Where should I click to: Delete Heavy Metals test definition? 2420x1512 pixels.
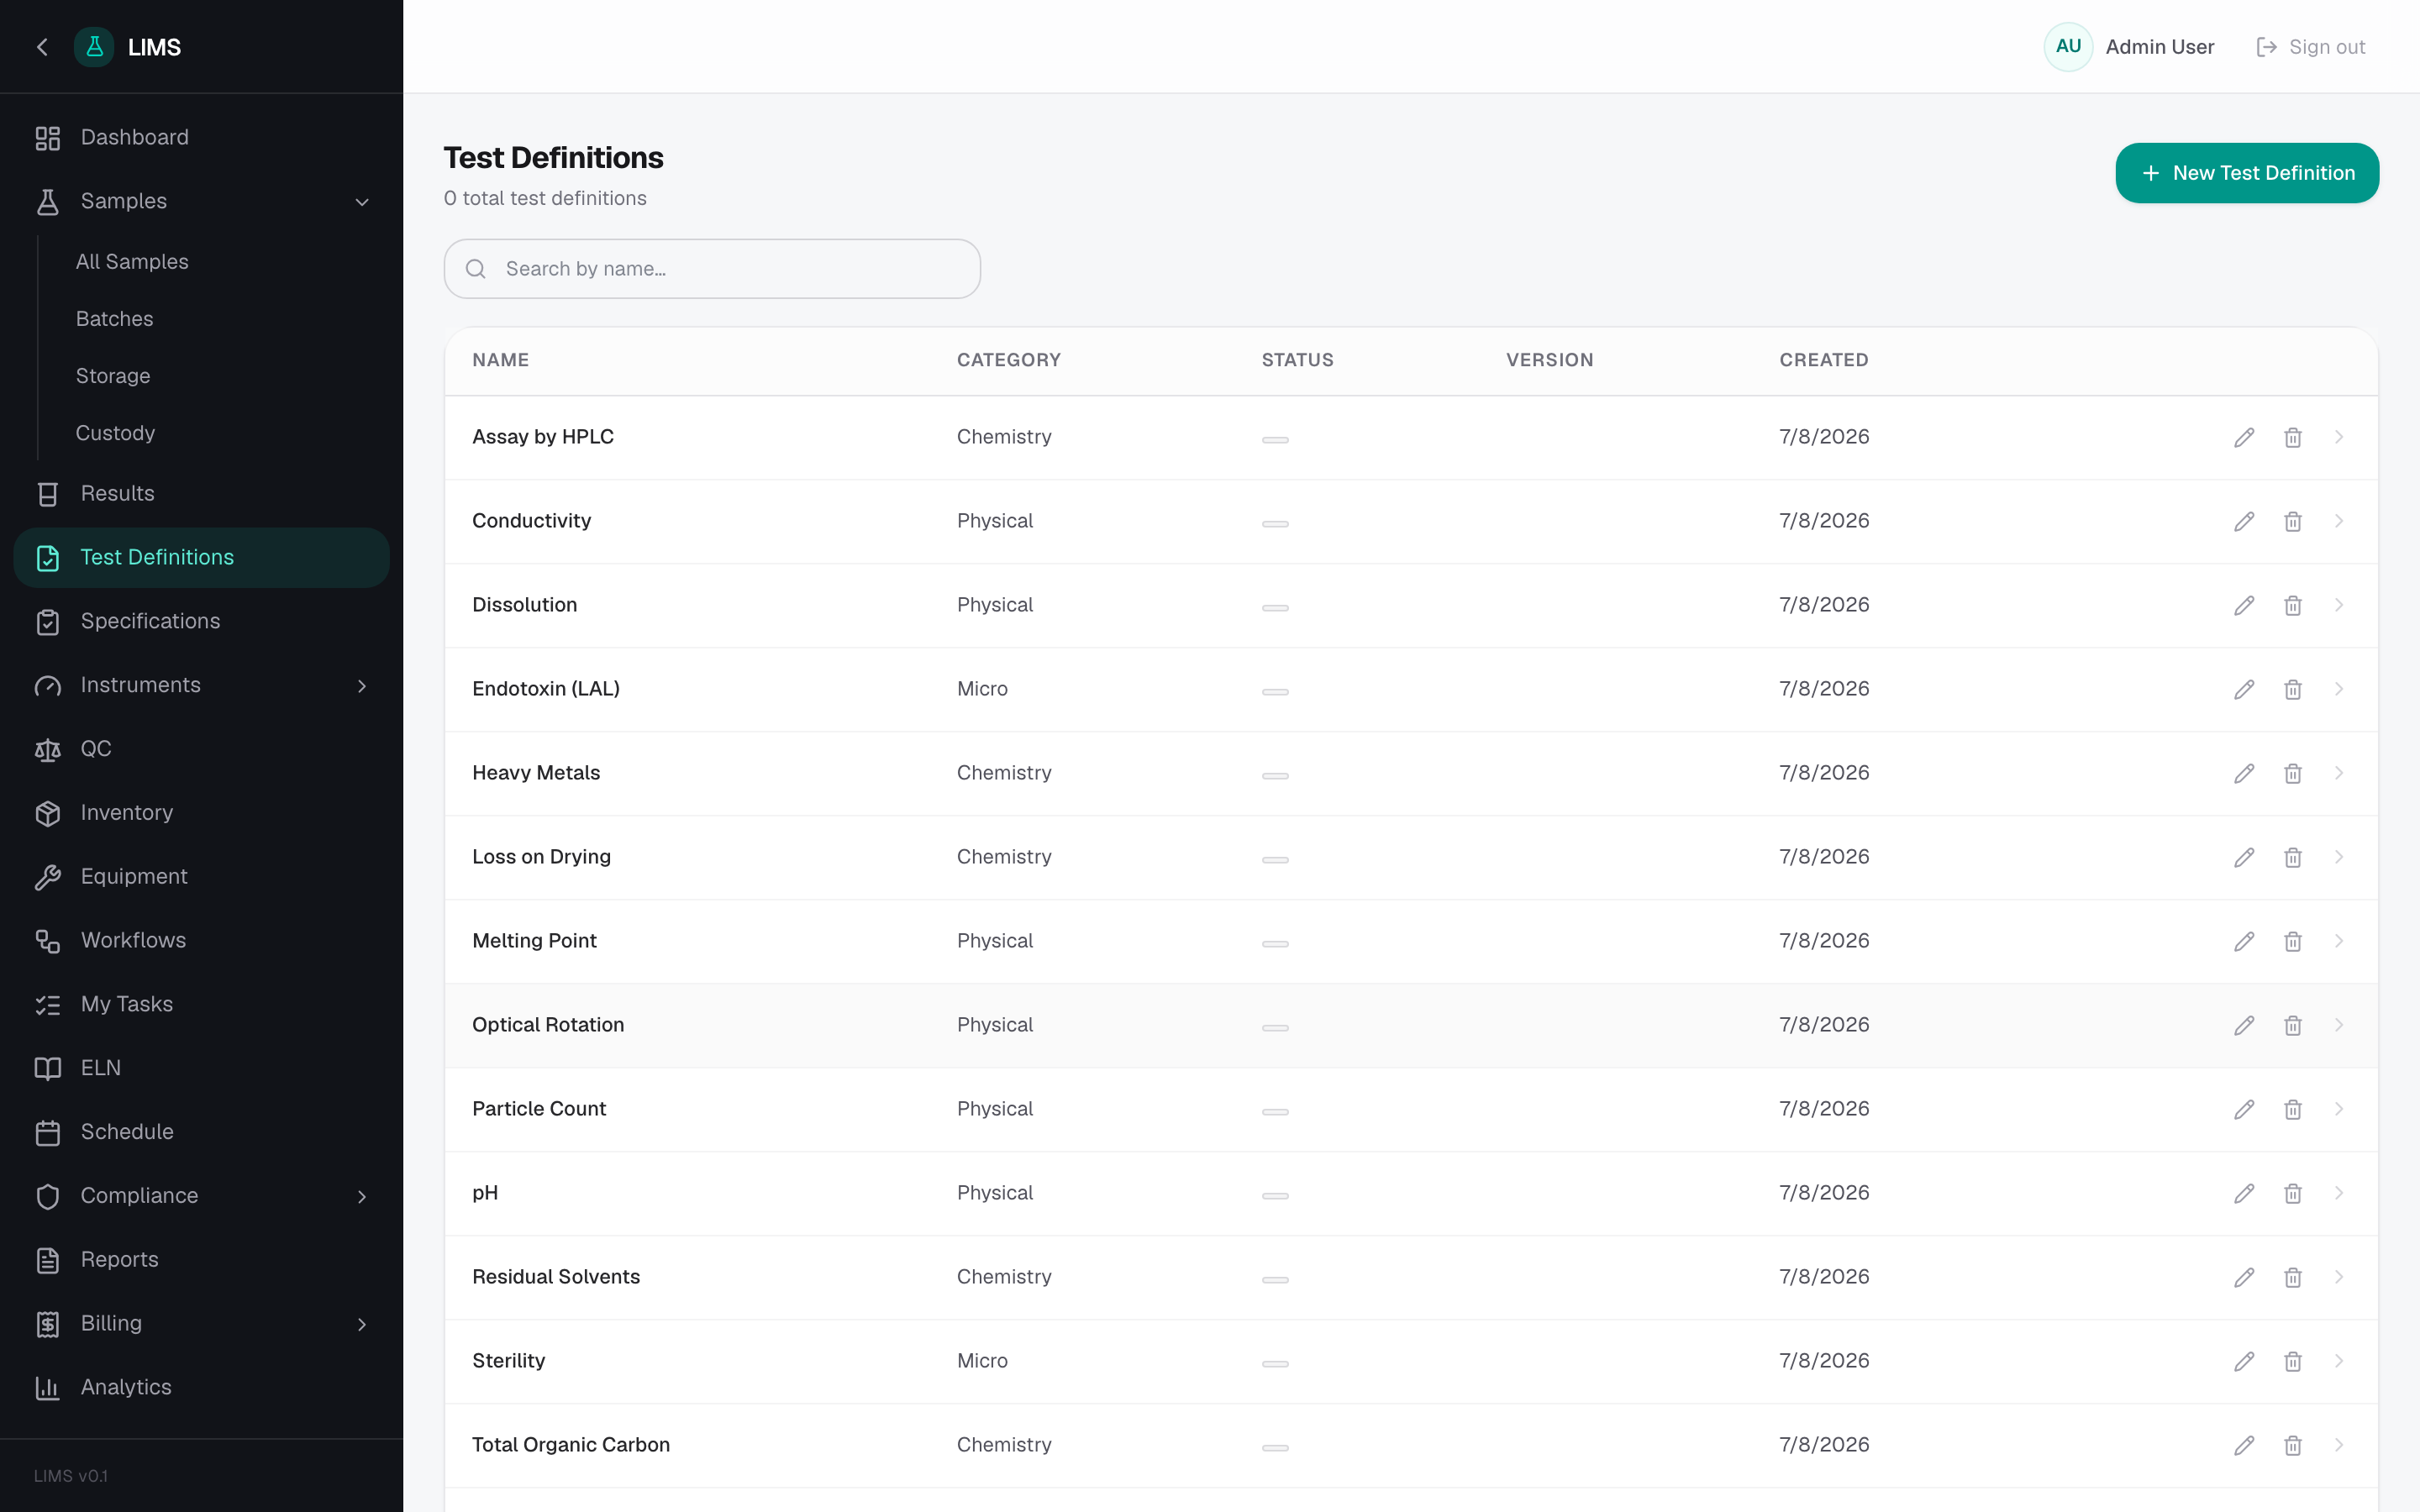[x=2293, y=773]
